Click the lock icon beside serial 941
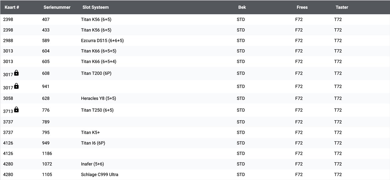 16,86
